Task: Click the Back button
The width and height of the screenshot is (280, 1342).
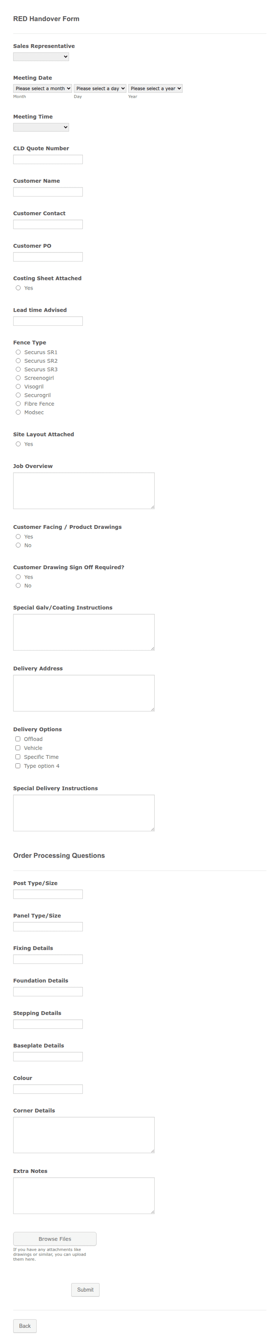Action: coord(25,1325)
